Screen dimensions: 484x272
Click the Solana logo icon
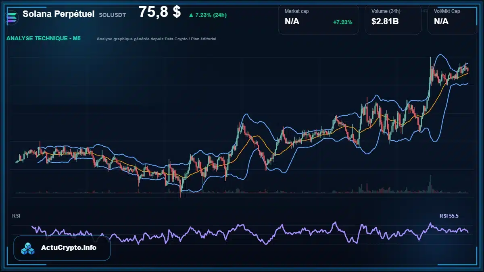pyautogui.click(x=12, y=17)
